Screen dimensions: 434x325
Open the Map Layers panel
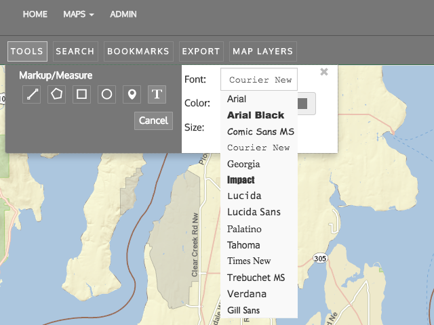click(262, 51)
